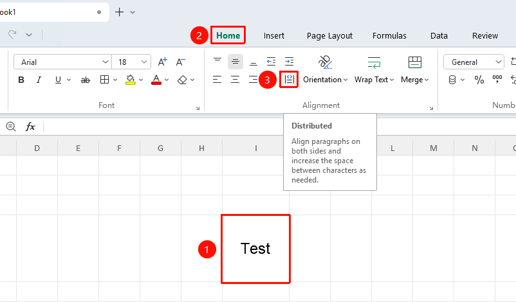Align text to the right

pyautogui.click(x=253, y=80)
